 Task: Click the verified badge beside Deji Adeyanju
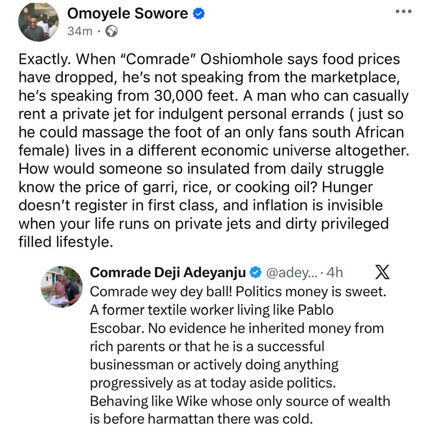254,273
